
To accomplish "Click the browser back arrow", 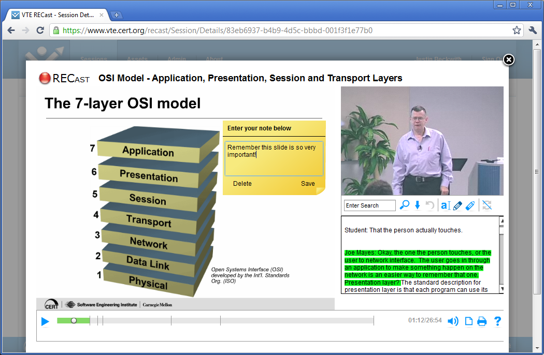I will tap(11, 30).
